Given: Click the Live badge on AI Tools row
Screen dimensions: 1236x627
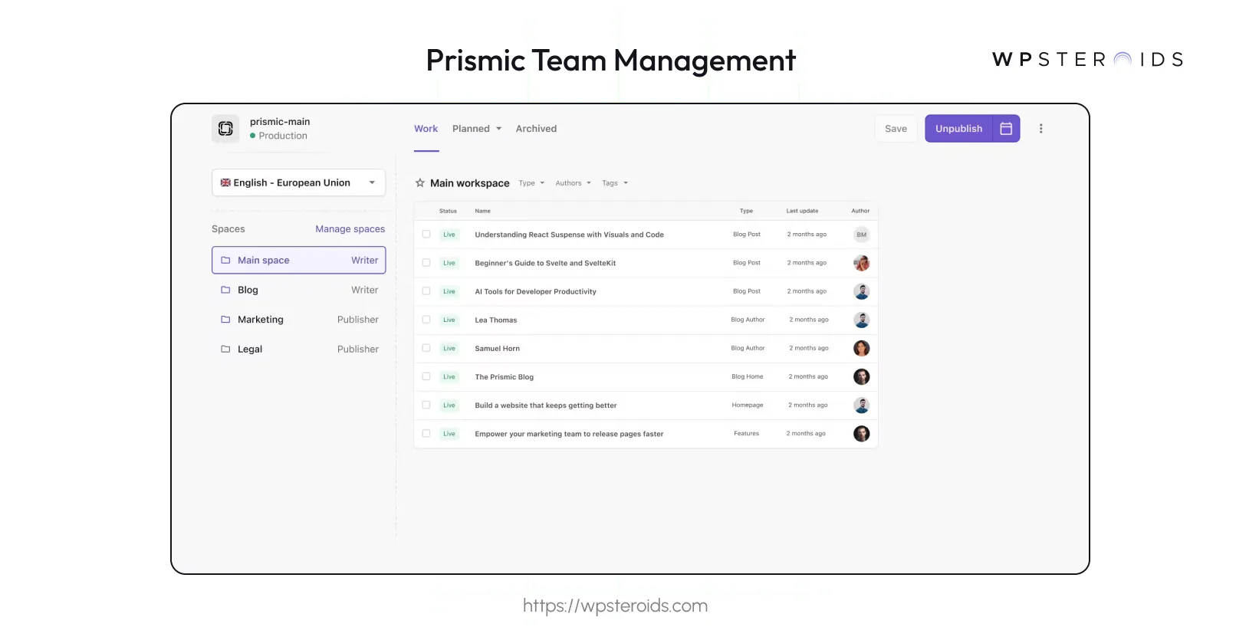Looking at the screenshot, I should [x=449, y=291].
